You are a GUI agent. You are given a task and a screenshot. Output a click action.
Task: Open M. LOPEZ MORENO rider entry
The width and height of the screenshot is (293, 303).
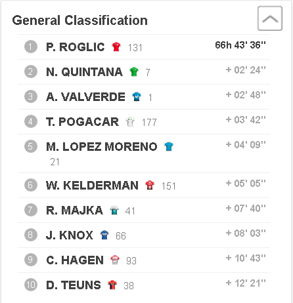click(x=102, y=147)
